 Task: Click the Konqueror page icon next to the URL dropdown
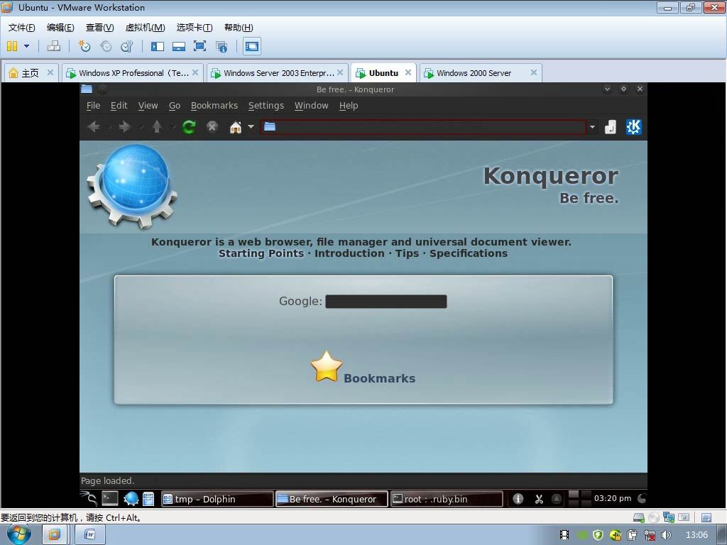611,126
